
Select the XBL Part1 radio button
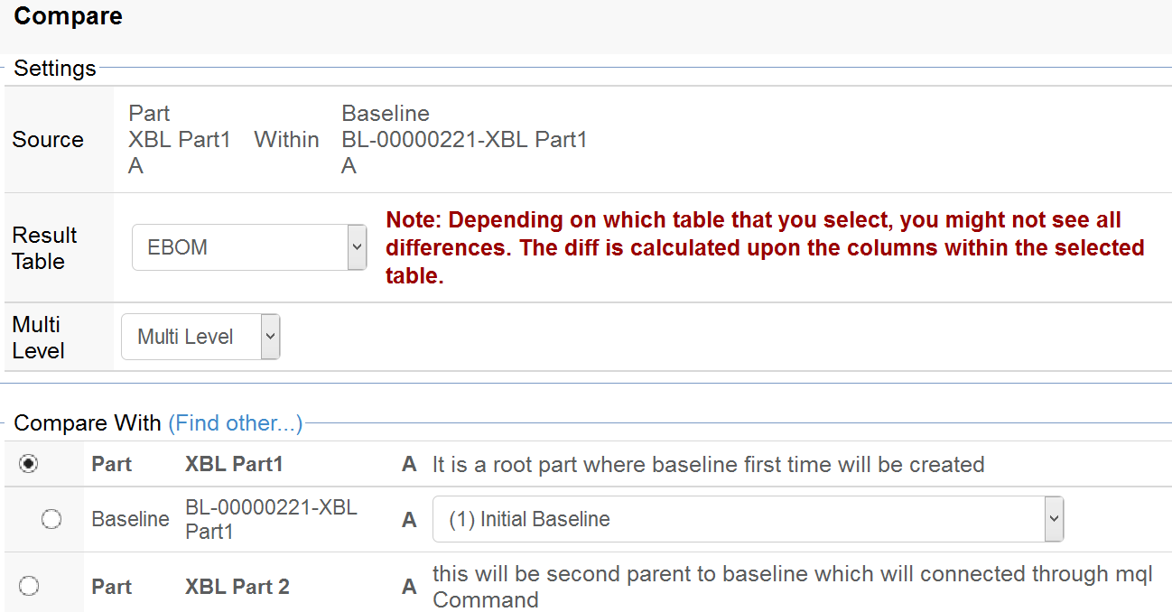pyautogui.click(x=30, y=464)
